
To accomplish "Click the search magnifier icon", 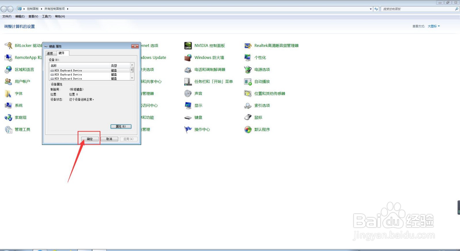I will point(456,9).
